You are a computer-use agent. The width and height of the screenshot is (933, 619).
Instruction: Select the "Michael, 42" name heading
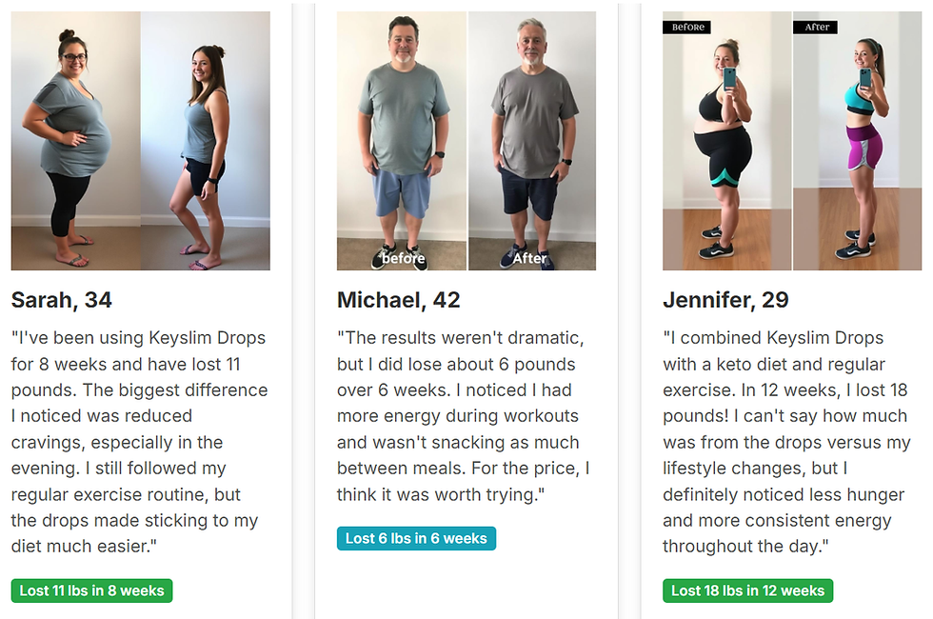click(x=399, y=301)
